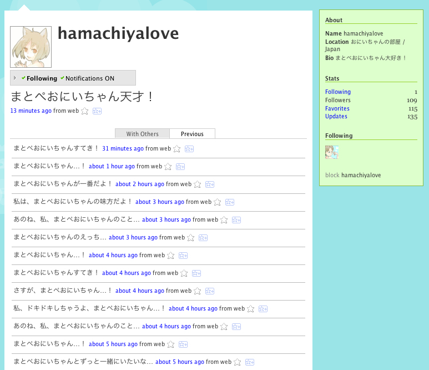Favorite the まとぺおにいちゃんすてき! about 4 hours ago tweet
429x370 pixels.
(x=184, y=273)
